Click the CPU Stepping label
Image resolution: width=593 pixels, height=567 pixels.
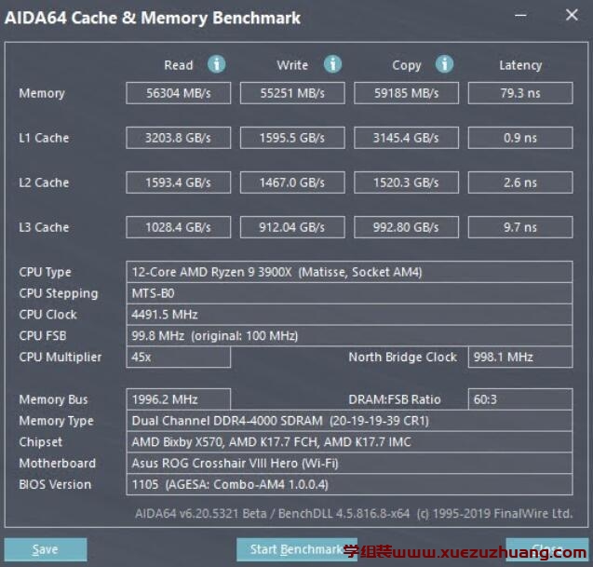(59, 293)
